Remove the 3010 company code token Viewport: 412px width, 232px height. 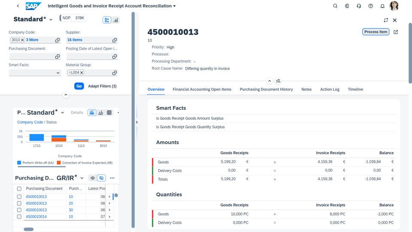coord(23,40)
